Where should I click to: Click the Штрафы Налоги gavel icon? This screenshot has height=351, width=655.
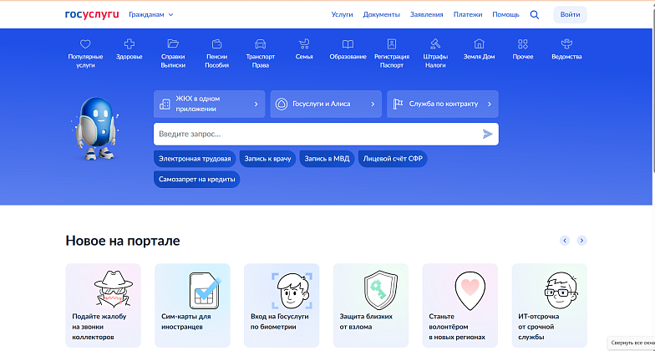click(435, 44)
